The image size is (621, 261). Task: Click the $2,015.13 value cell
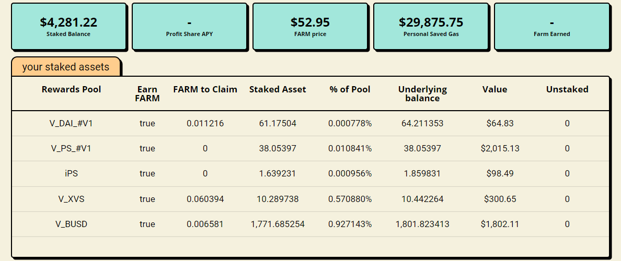tap(500, 149)
